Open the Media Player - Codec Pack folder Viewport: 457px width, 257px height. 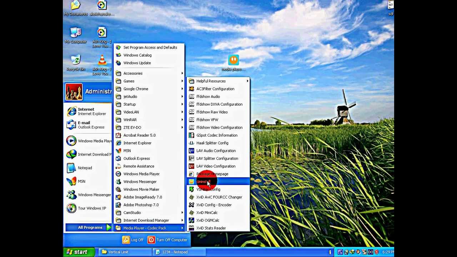tap(149, 228)
